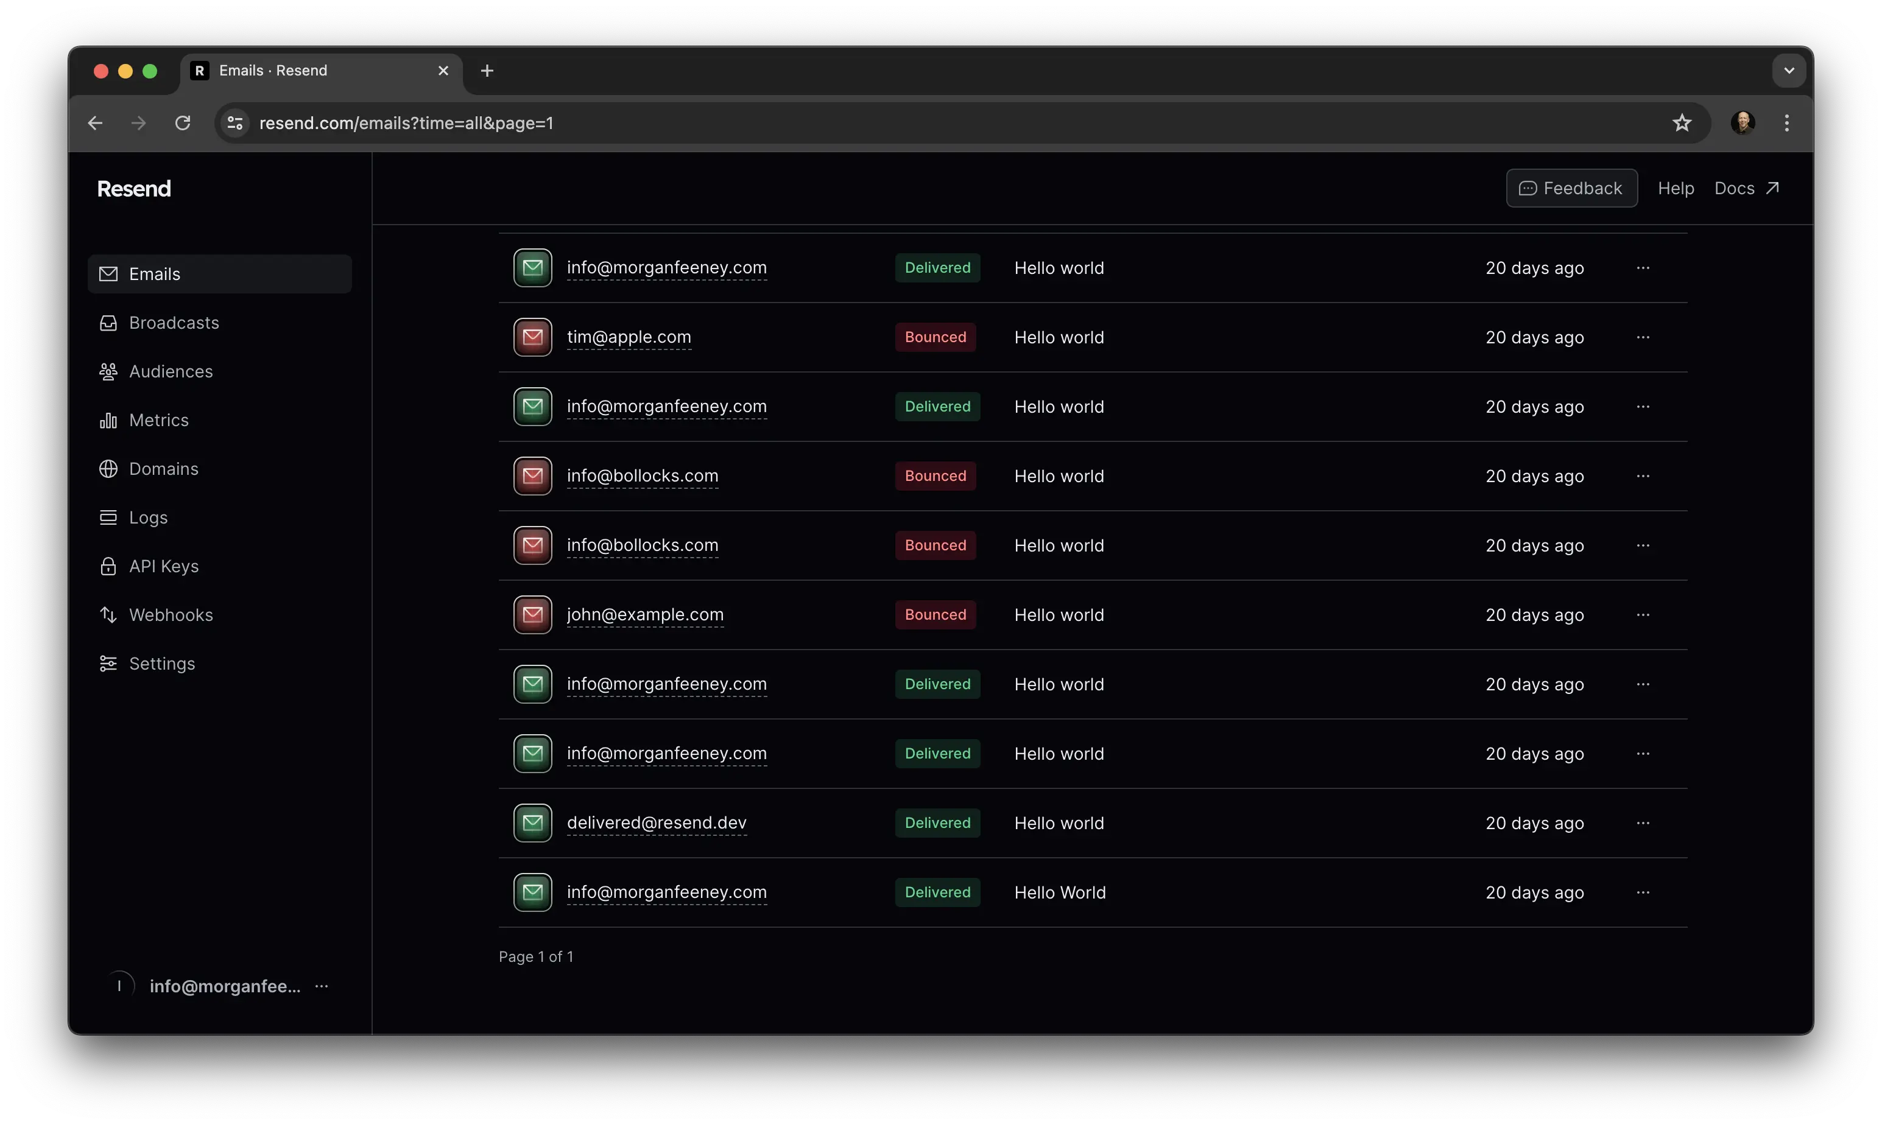
Task: Open Domains using the globe icon
Action: coord(108,469)
